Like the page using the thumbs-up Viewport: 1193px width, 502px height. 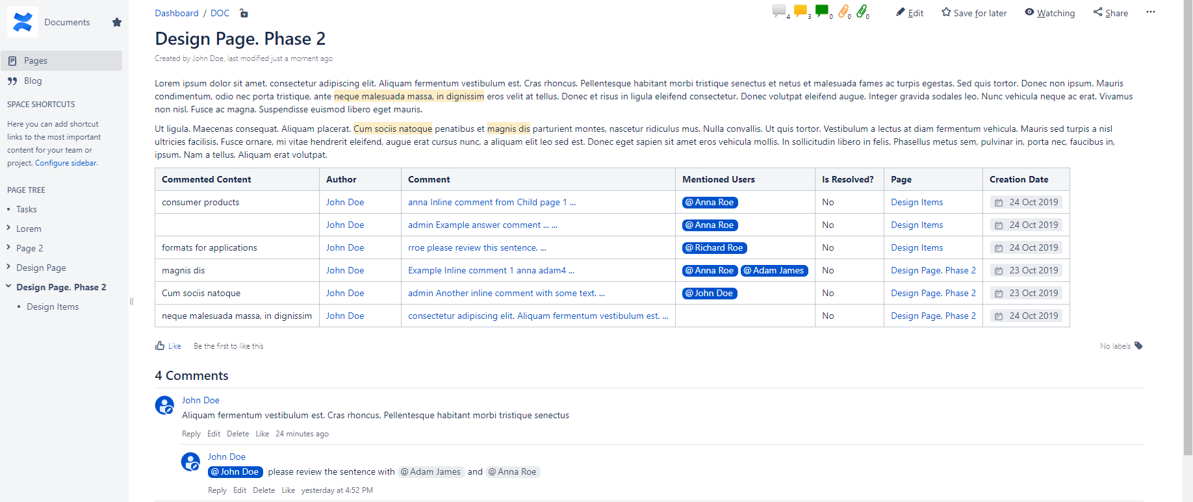(x=160, y=345)
